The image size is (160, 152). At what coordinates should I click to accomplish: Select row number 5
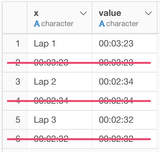tap(18, 120)
